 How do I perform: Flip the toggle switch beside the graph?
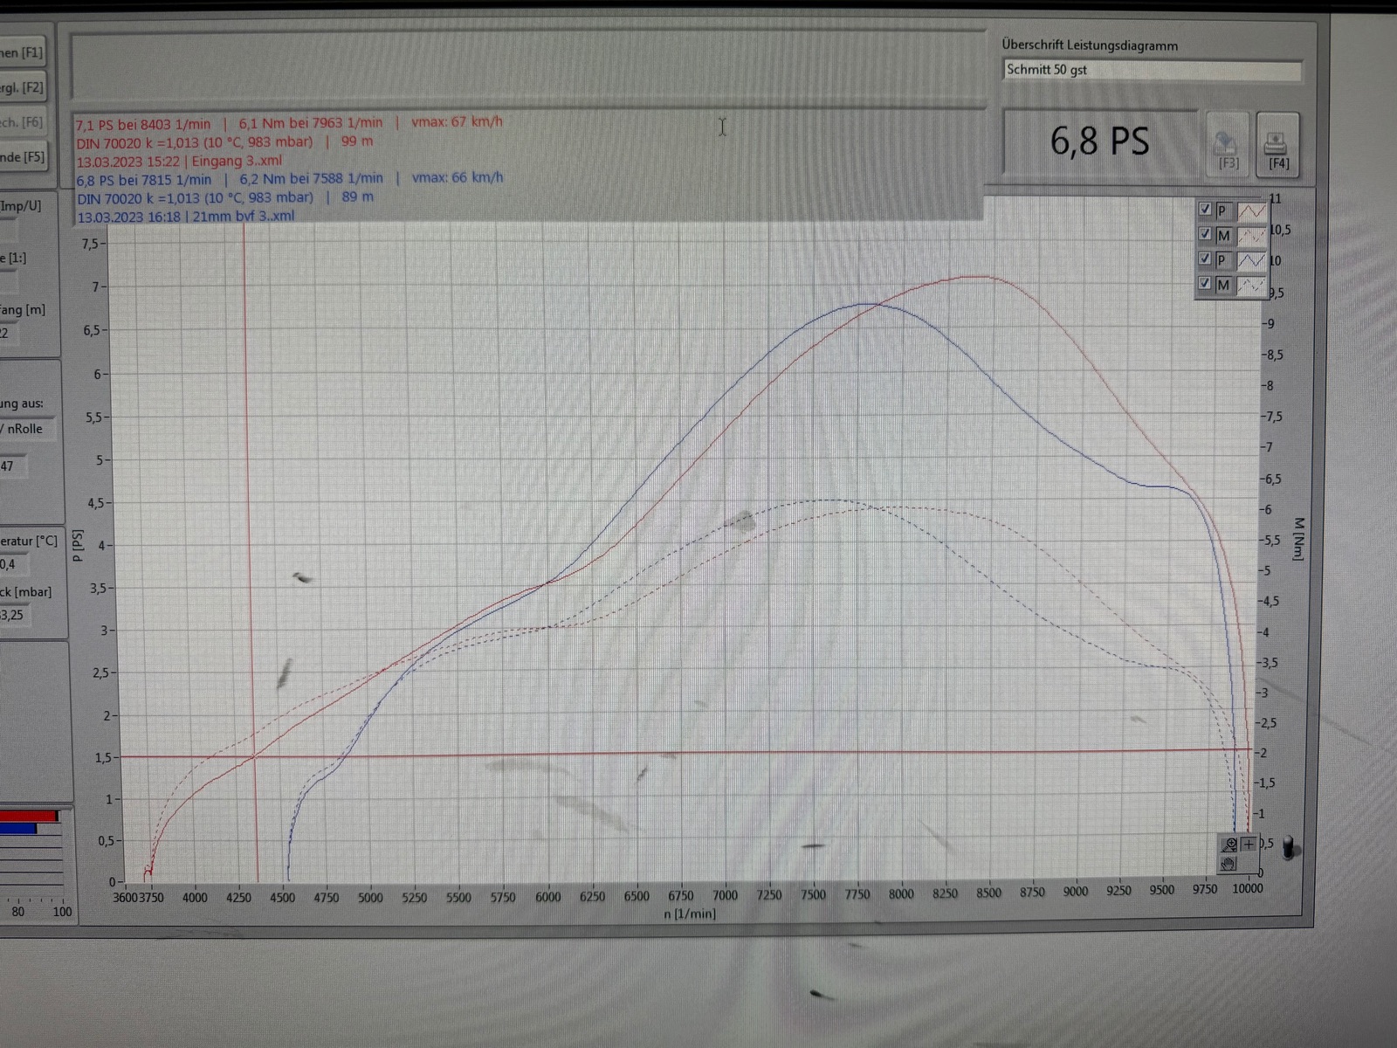click(1289, 847)
